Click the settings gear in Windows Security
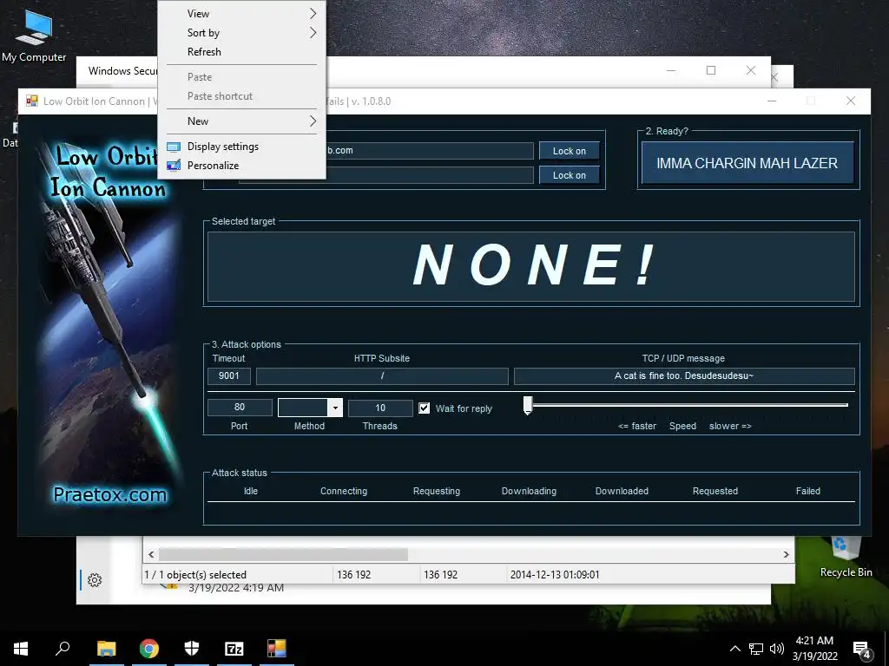The height and width of the screenshot is (666, 889). click(x=95, y=580)
